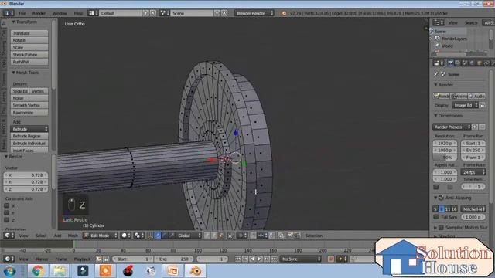Enable X constraint axis checkbox

click(x=7, y=205)
